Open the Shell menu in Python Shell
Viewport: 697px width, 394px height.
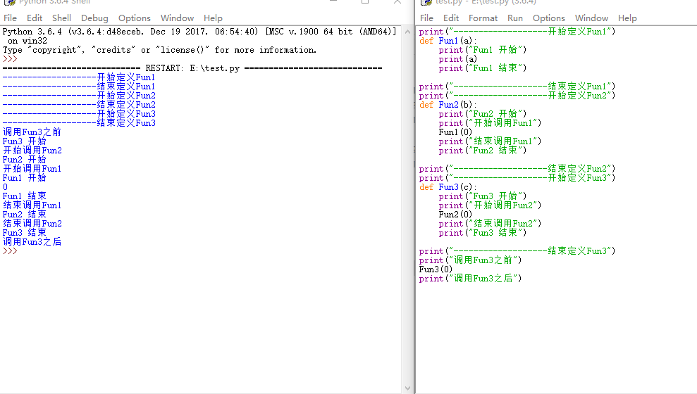(x=61, y=18)
